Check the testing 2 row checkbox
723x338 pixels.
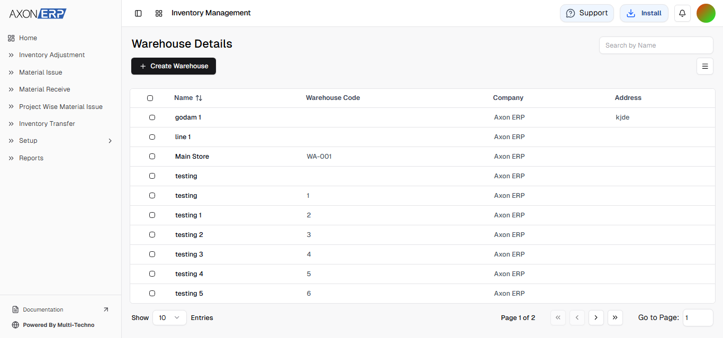[152, 235]
